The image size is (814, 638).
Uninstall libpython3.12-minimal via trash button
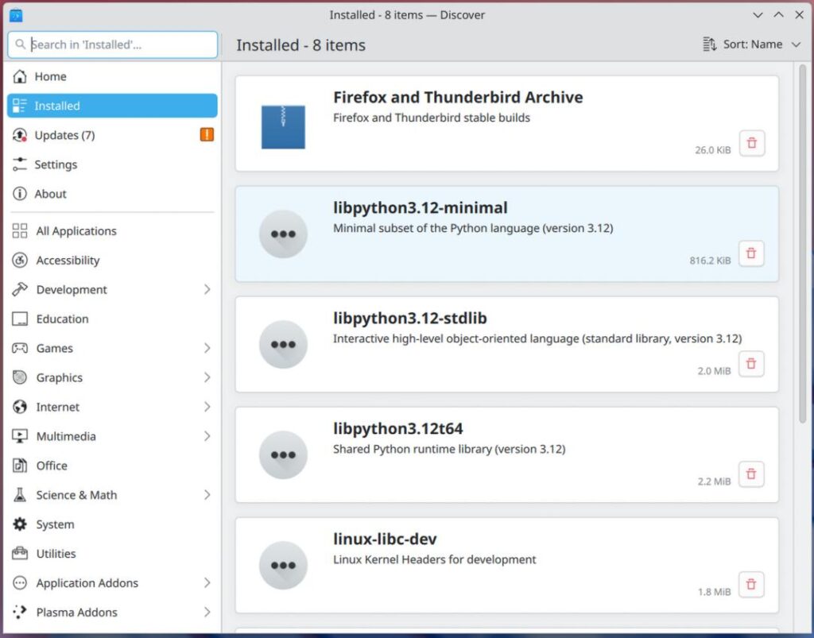tap(751, 253)
